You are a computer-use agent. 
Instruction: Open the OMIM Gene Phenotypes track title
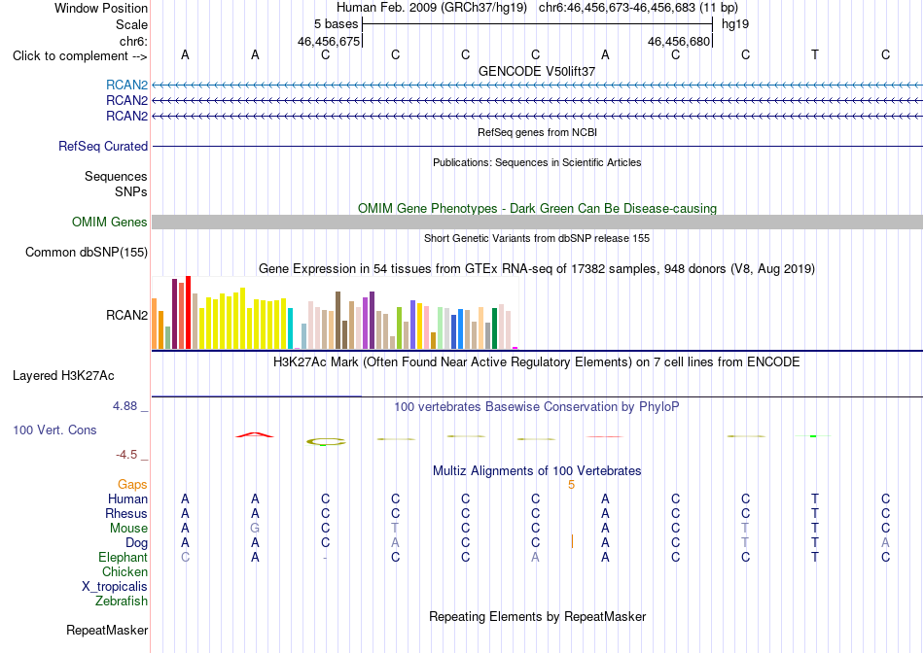(x=537, y=209)
